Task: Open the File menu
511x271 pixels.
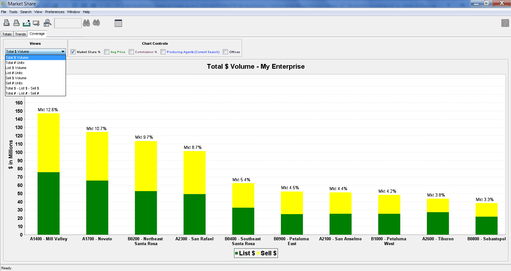Action: [x=4, y=12]
